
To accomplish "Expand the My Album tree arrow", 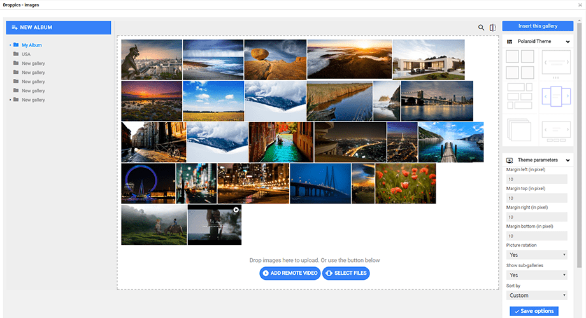I will [11, 46].
